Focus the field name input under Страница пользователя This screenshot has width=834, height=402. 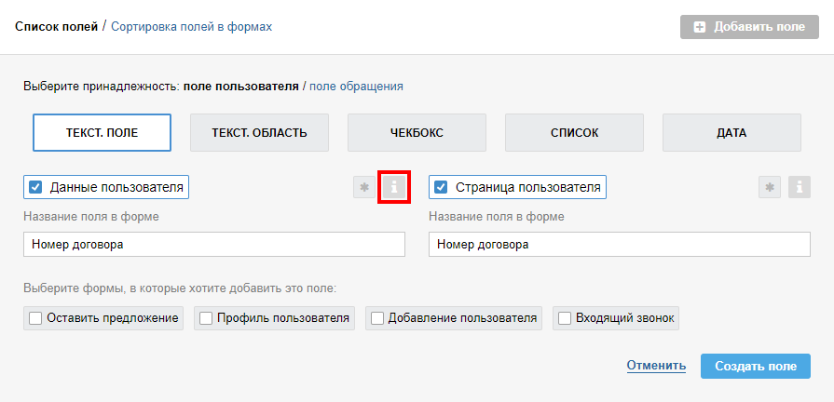(620, 245)
